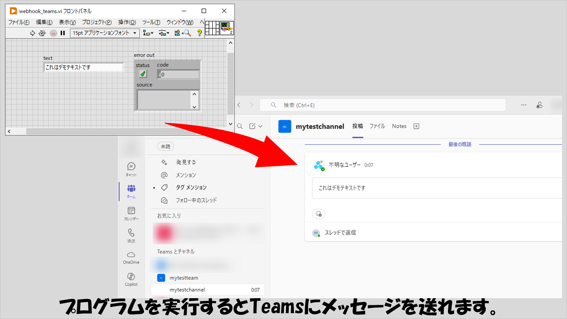
Task: Select the mytestteam team
Action: [x=184, y=278]
